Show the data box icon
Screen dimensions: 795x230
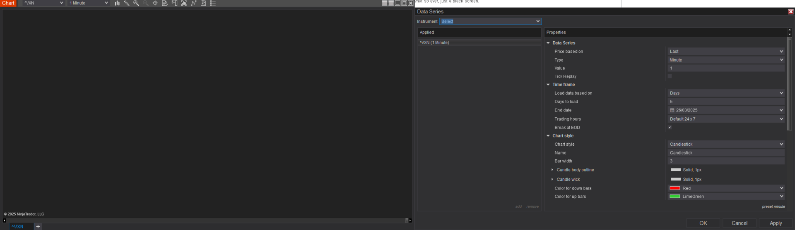[x=165, y=3]
